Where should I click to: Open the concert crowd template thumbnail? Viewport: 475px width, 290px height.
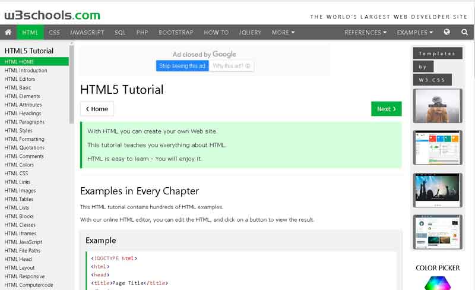tap(438, 190)
